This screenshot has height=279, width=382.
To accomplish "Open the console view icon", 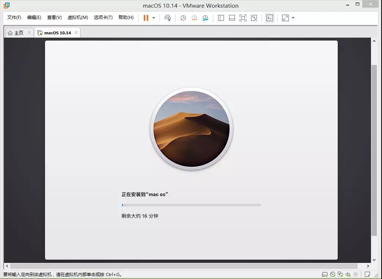I will [x=270, y=18].
